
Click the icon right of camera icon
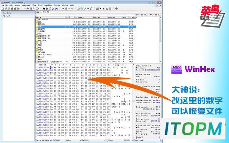110,9
